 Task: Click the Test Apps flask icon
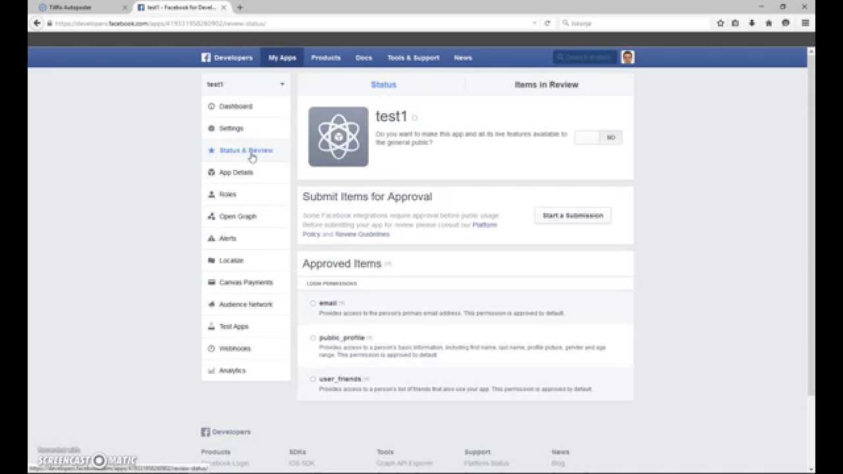211,327
